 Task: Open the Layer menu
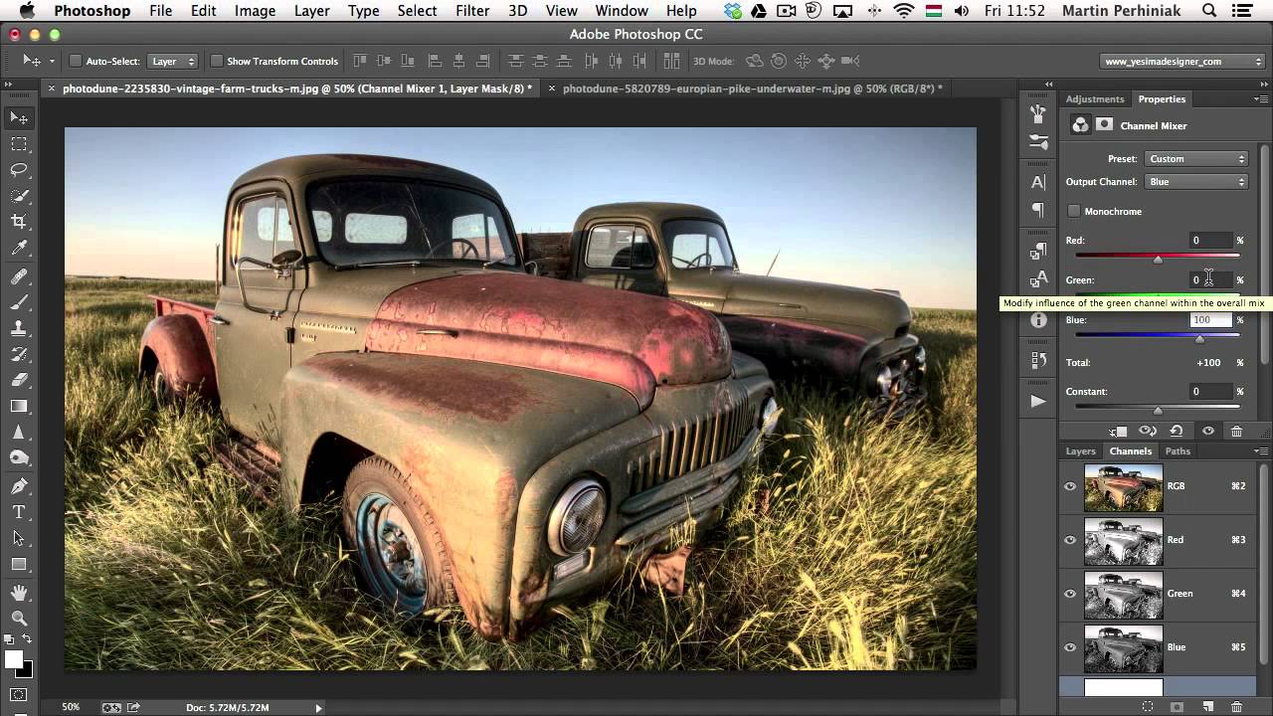point(312,11)
